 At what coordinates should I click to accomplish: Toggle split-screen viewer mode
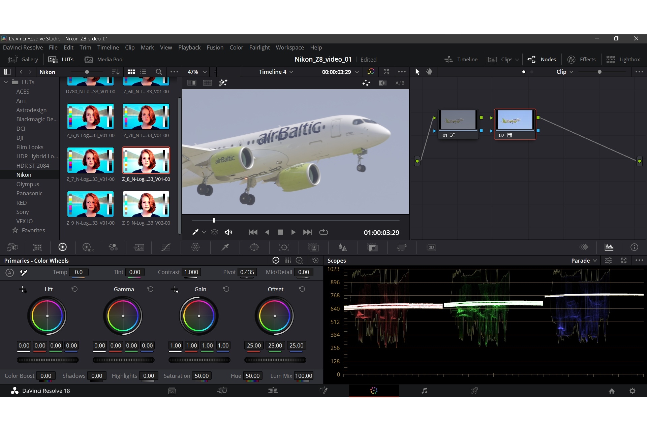click(207, 83)
